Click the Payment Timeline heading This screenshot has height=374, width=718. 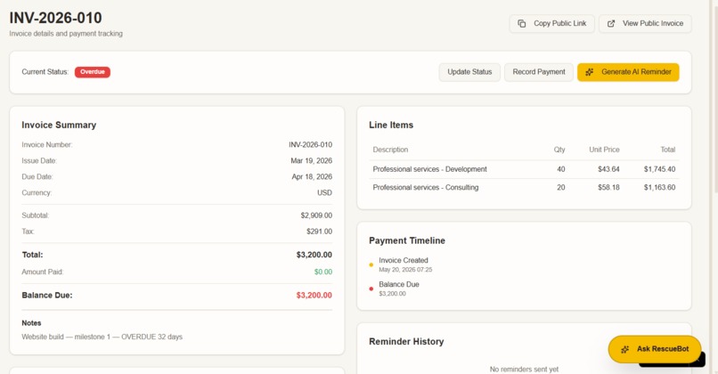pos(406,240)
